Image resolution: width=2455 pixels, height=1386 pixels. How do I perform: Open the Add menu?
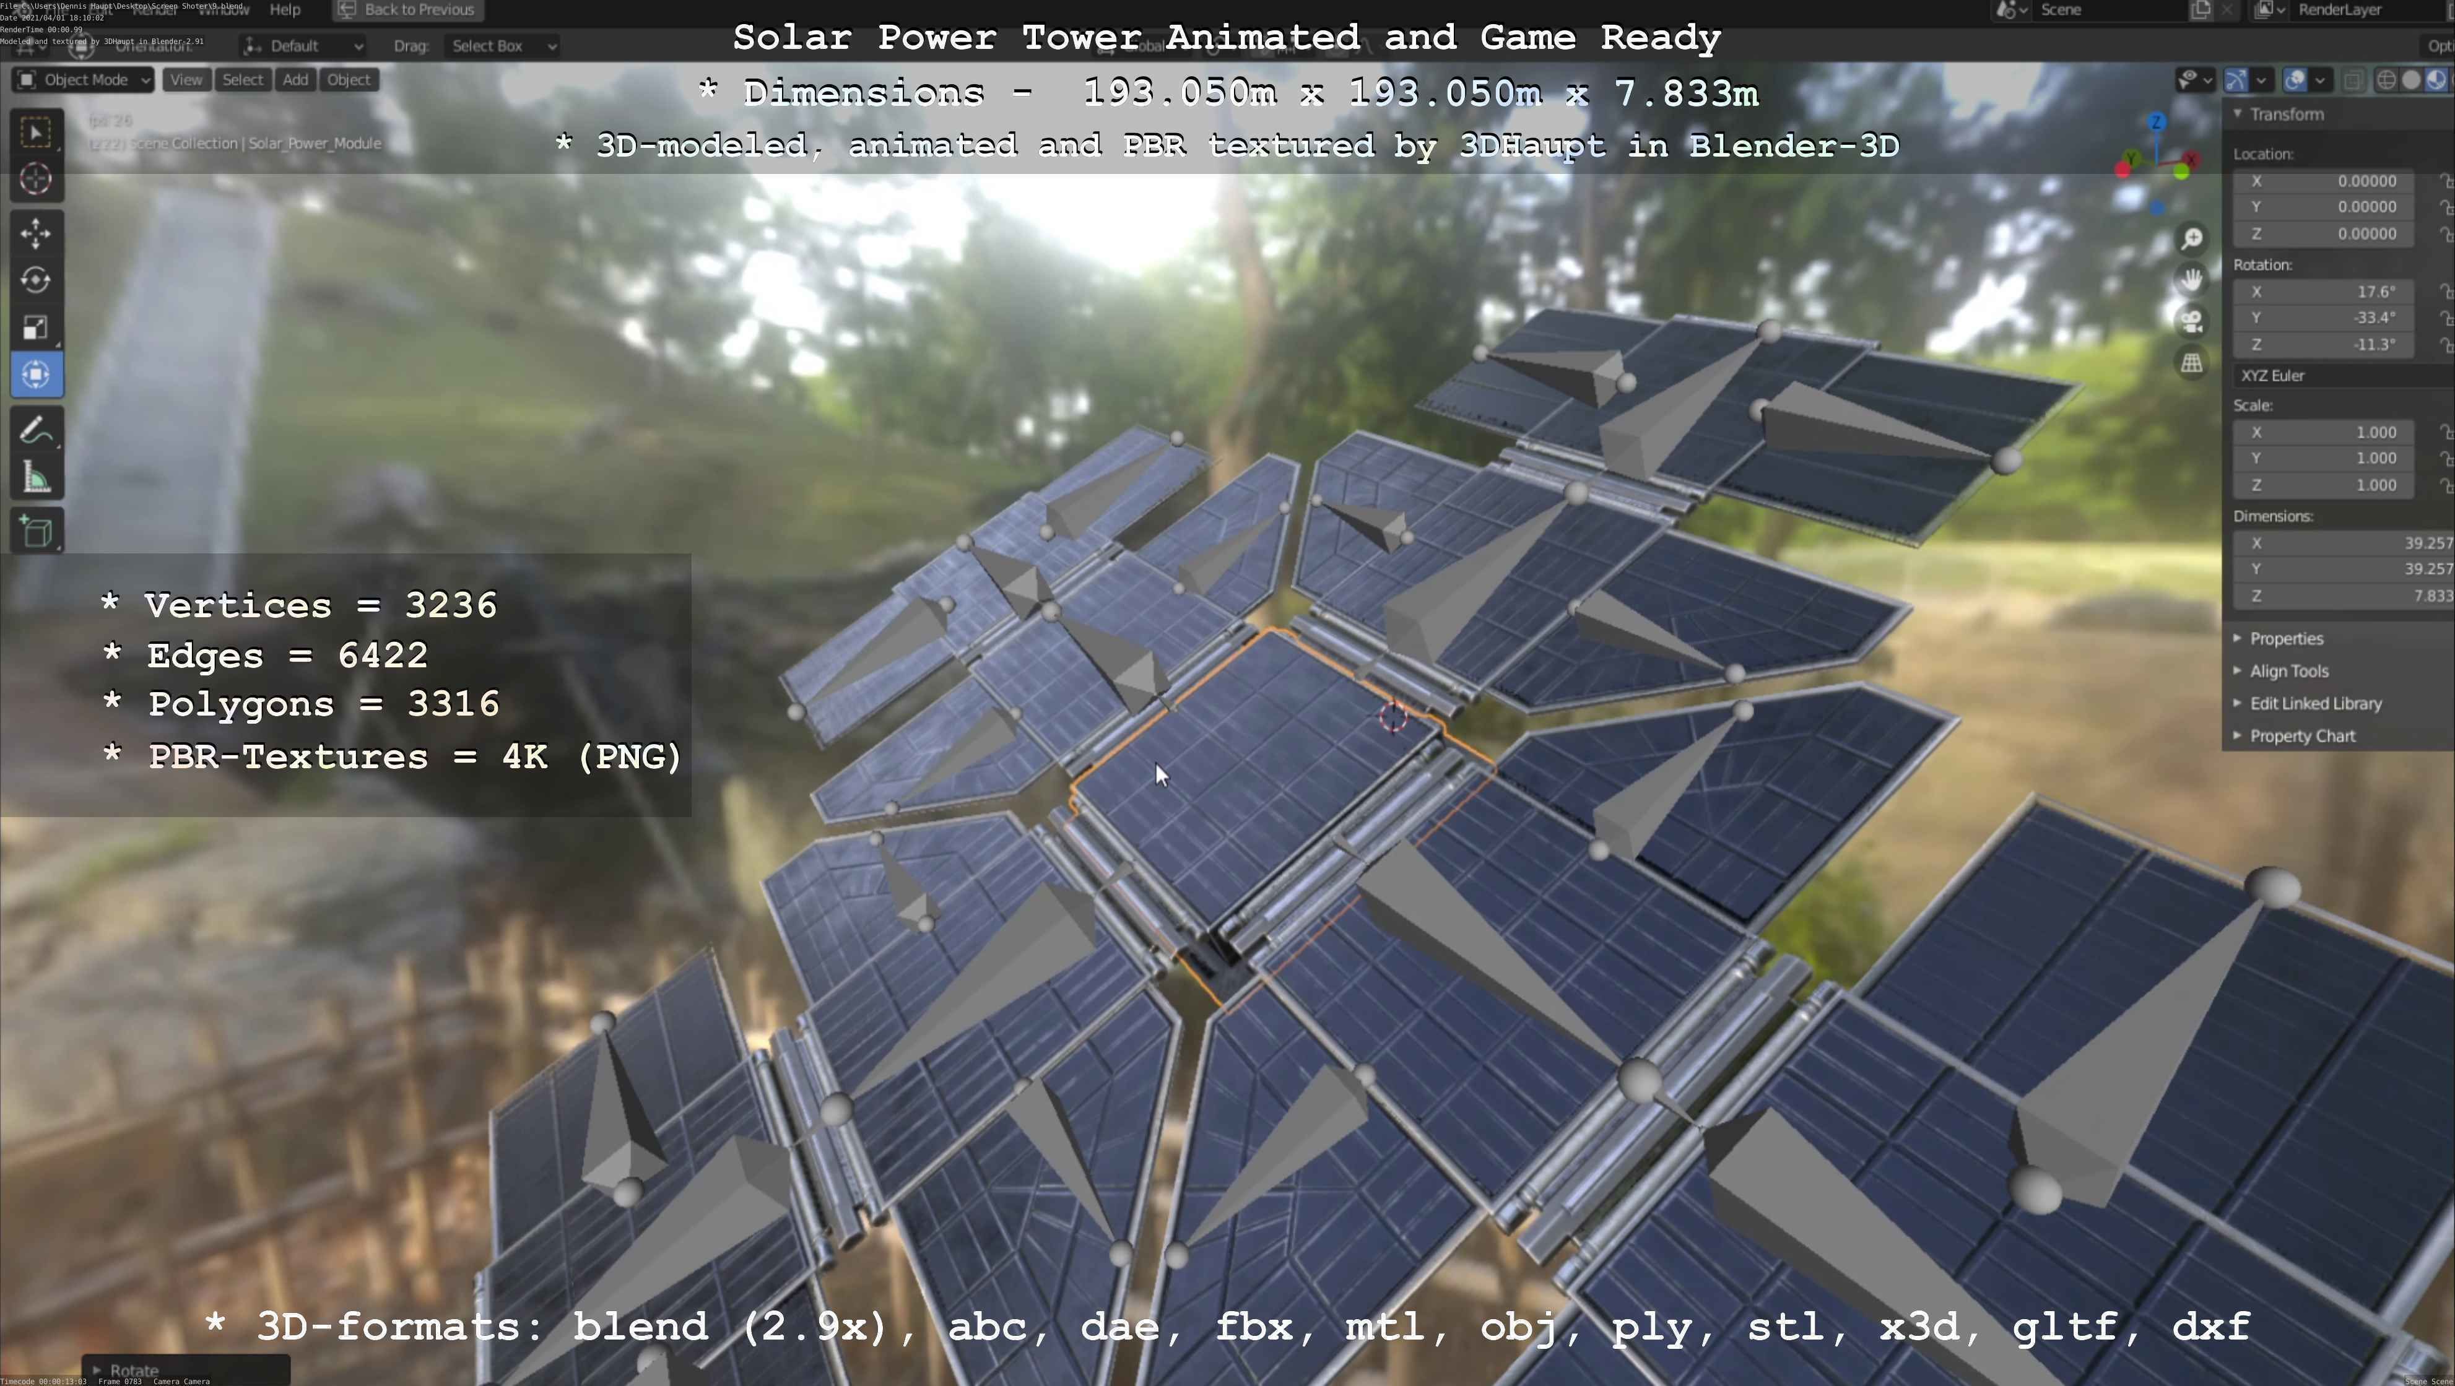(295, 80)
